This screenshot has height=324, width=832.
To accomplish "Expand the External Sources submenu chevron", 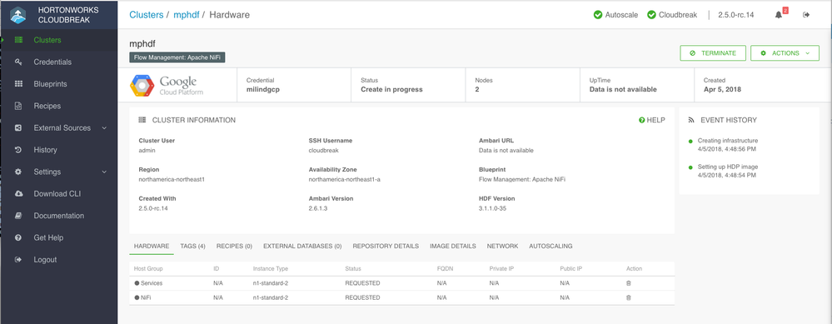I will [104, 127].
